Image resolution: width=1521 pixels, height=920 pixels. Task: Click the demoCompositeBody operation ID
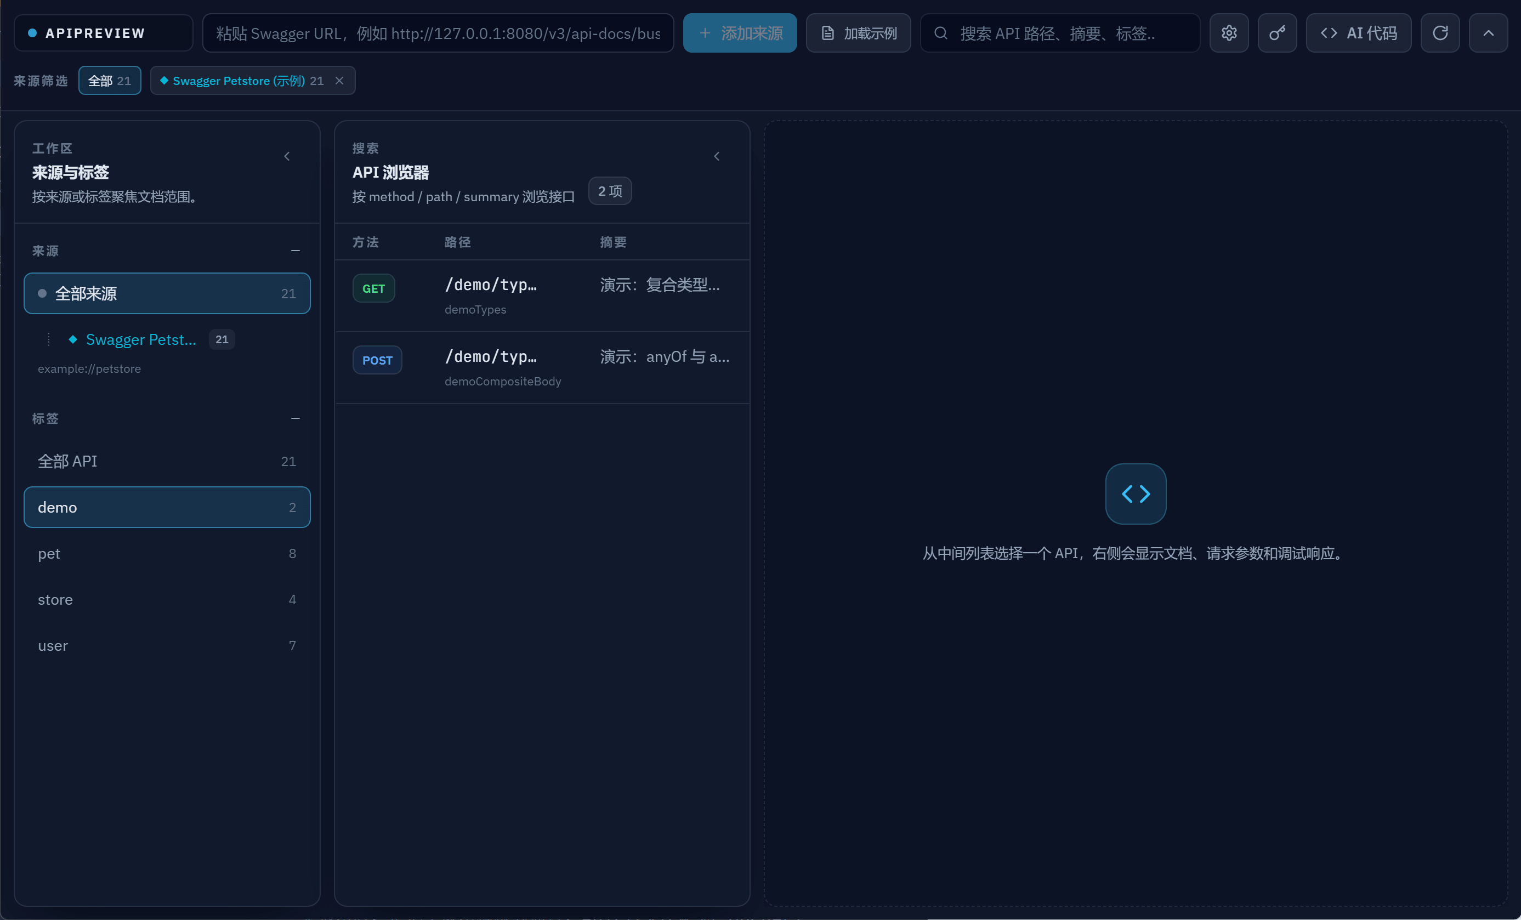503,381
